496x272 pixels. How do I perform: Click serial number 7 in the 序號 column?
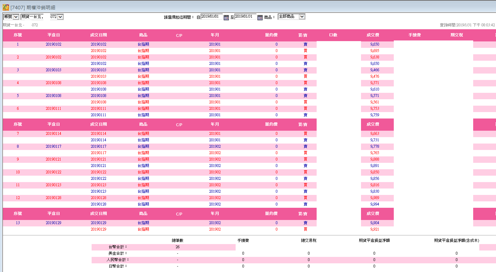tap(18, 134)
